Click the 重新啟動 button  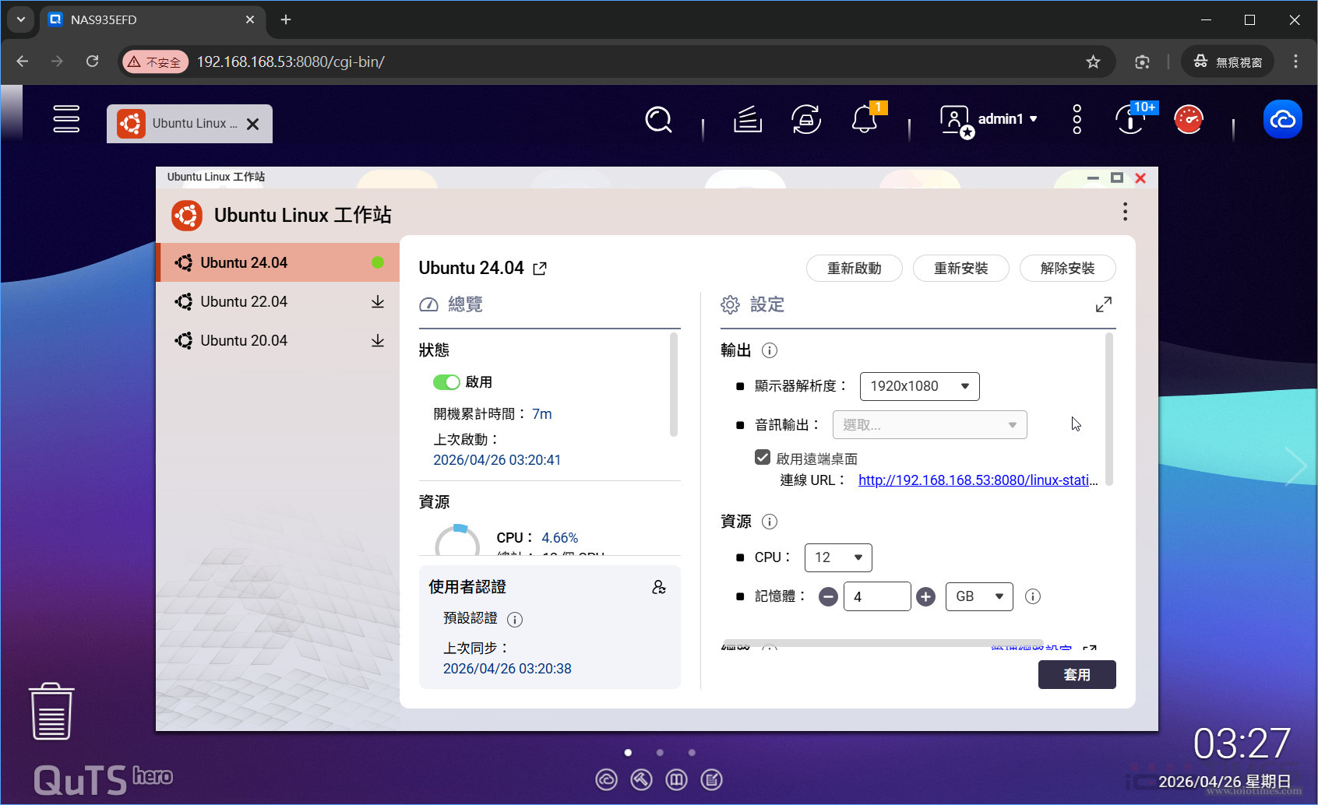click(x=854, y=269)
